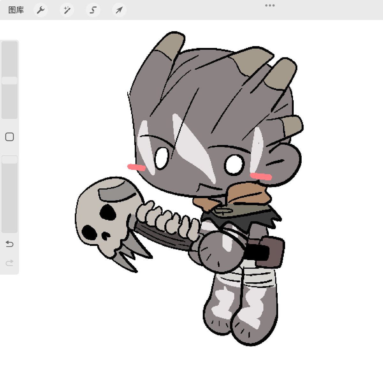
Task: Click the brush opacity slider handle
Action: pos(10,159)
